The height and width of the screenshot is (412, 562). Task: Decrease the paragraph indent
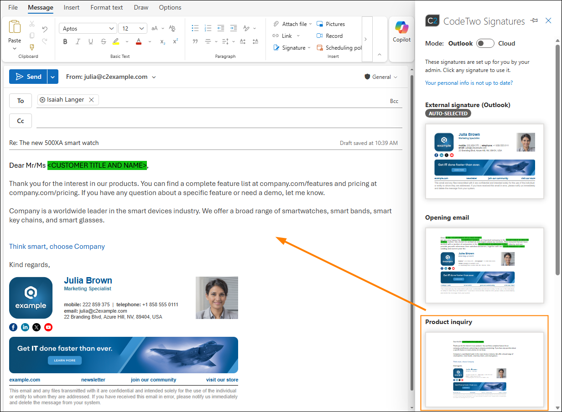point(221,28)
